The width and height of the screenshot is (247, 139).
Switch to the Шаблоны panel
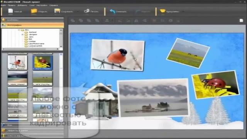32,20
